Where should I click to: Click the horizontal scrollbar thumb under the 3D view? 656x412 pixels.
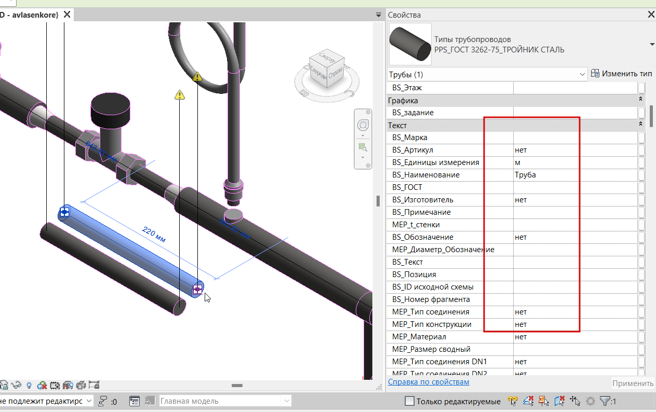[237, 386]
